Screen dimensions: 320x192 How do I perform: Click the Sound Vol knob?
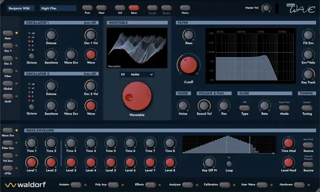[x=204, y=106]
